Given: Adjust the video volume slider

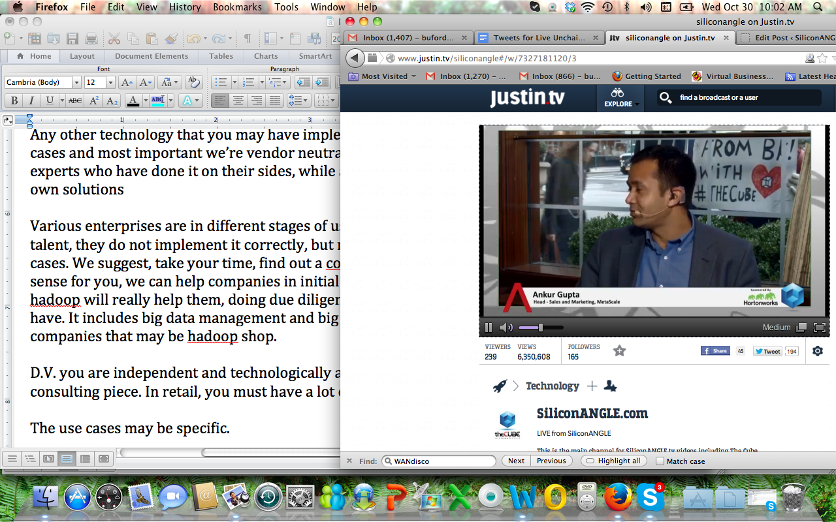Looking at the screenshot, I should [x=541, y=327].
